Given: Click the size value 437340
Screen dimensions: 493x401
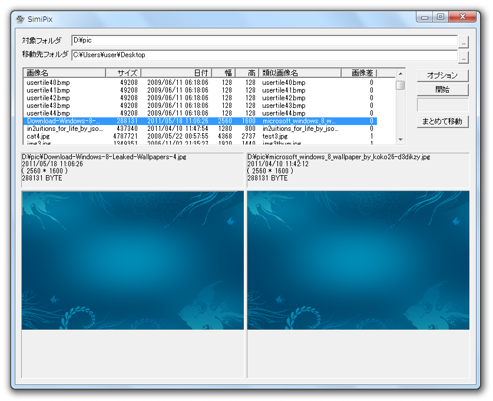Looking at the screenshot, I should coord(127,129).
